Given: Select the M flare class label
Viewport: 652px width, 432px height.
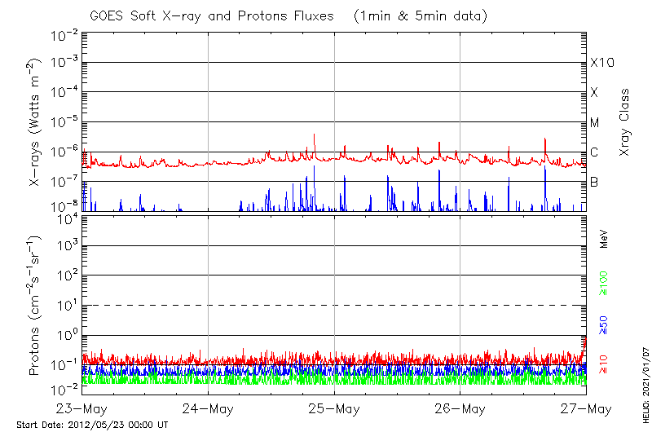Looking at the screenshot, I should click(x=595, y=123).
